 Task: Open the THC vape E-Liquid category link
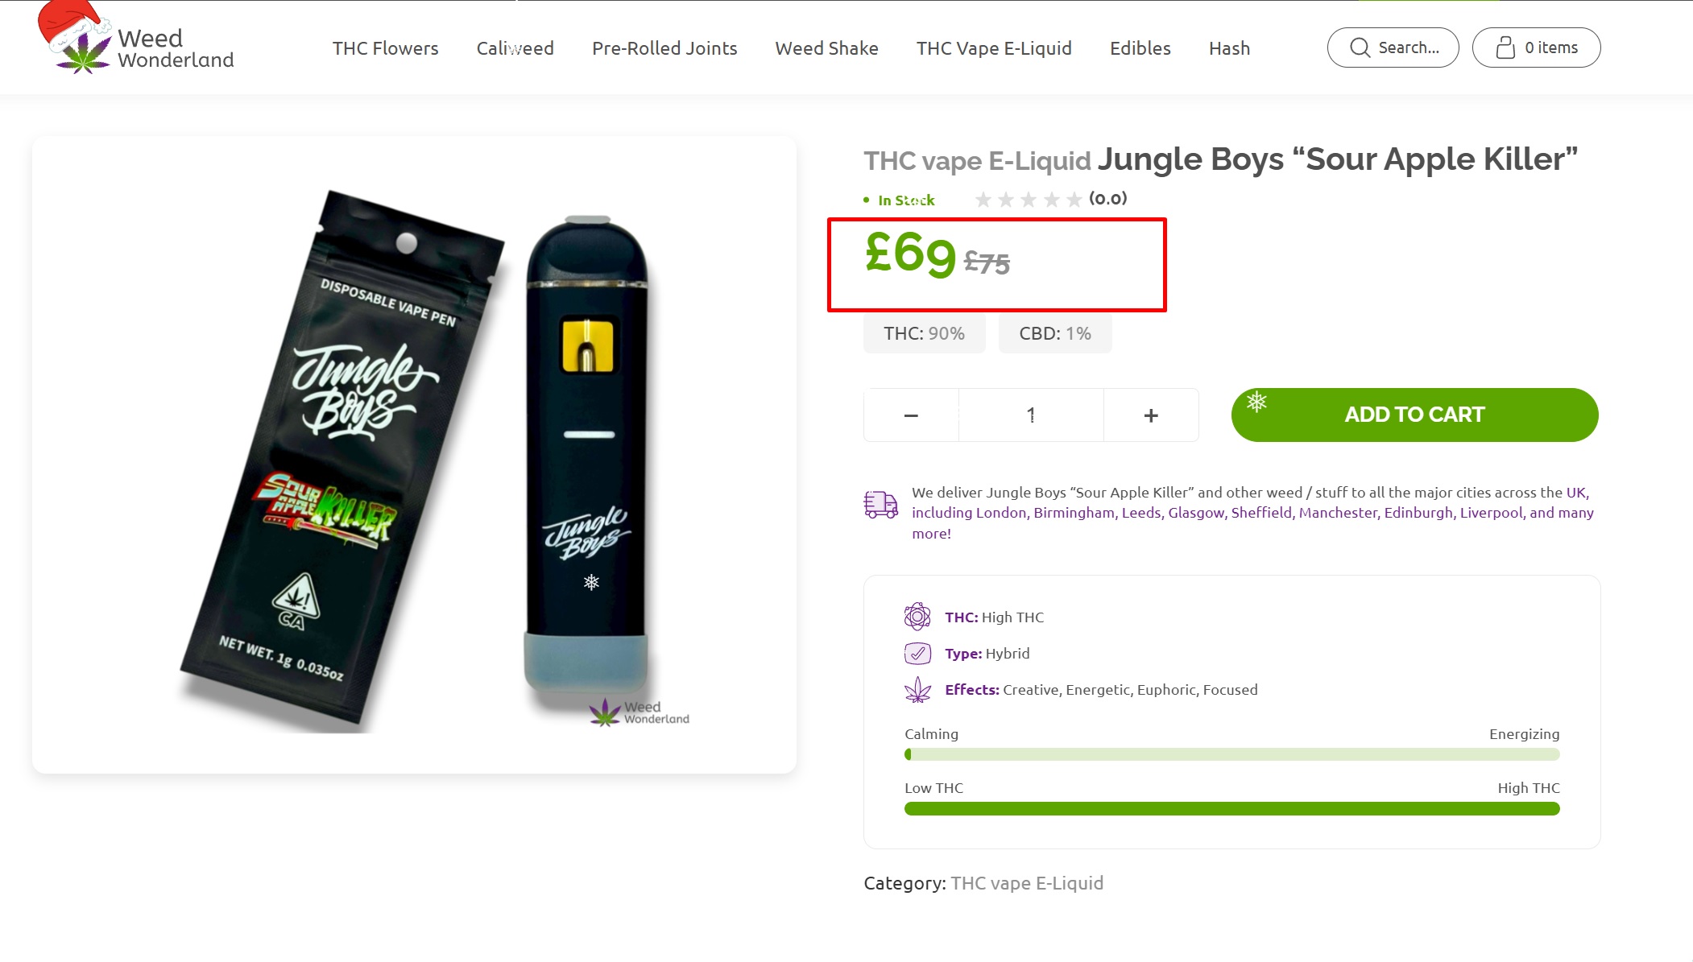1027,883
